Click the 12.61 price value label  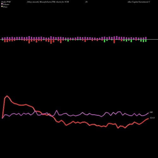[x=152, y=118]
